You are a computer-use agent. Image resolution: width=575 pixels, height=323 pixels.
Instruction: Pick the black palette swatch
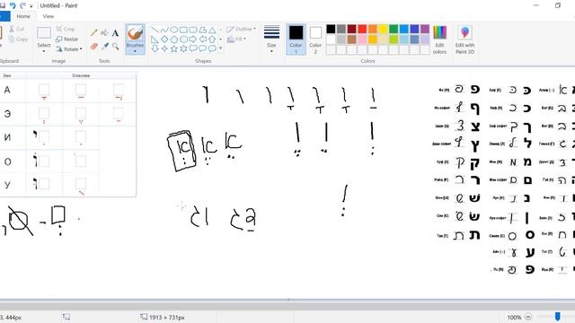331,29
